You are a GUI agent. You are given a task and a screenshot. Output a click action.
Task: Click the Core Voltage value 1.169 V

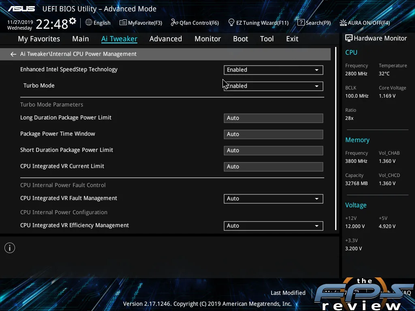[x=387, y=96]
